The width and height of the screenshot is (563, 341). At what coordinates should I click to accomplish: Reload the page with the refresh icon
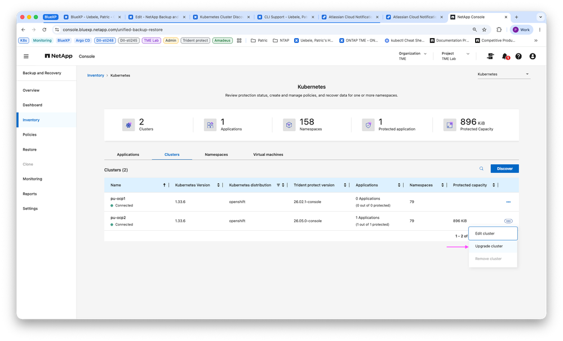[44, 30]
